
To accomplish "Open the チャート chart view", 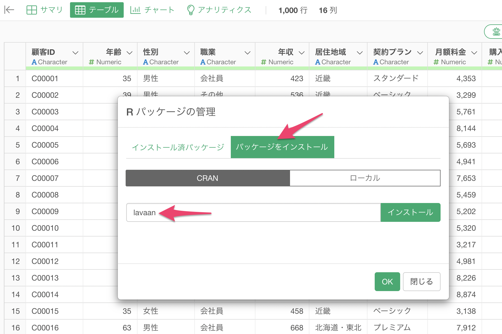I will [152, 10].
